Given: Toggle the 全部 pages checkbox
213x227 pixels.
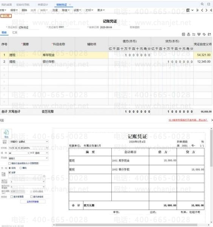Looking at the screenshot, I should click(x=9, y=173).
